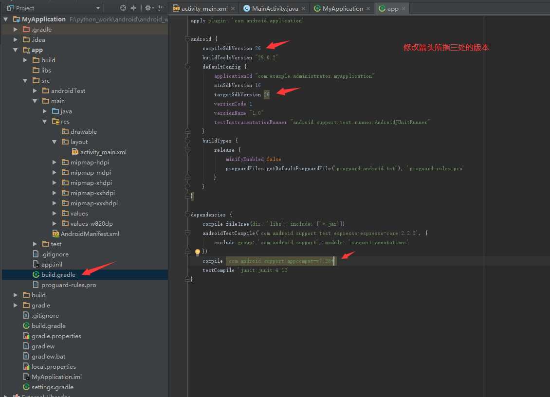Click the app build.gradle file icon
Image resolution: width=550 pixels, height=397 pixels.
(36, 274)
